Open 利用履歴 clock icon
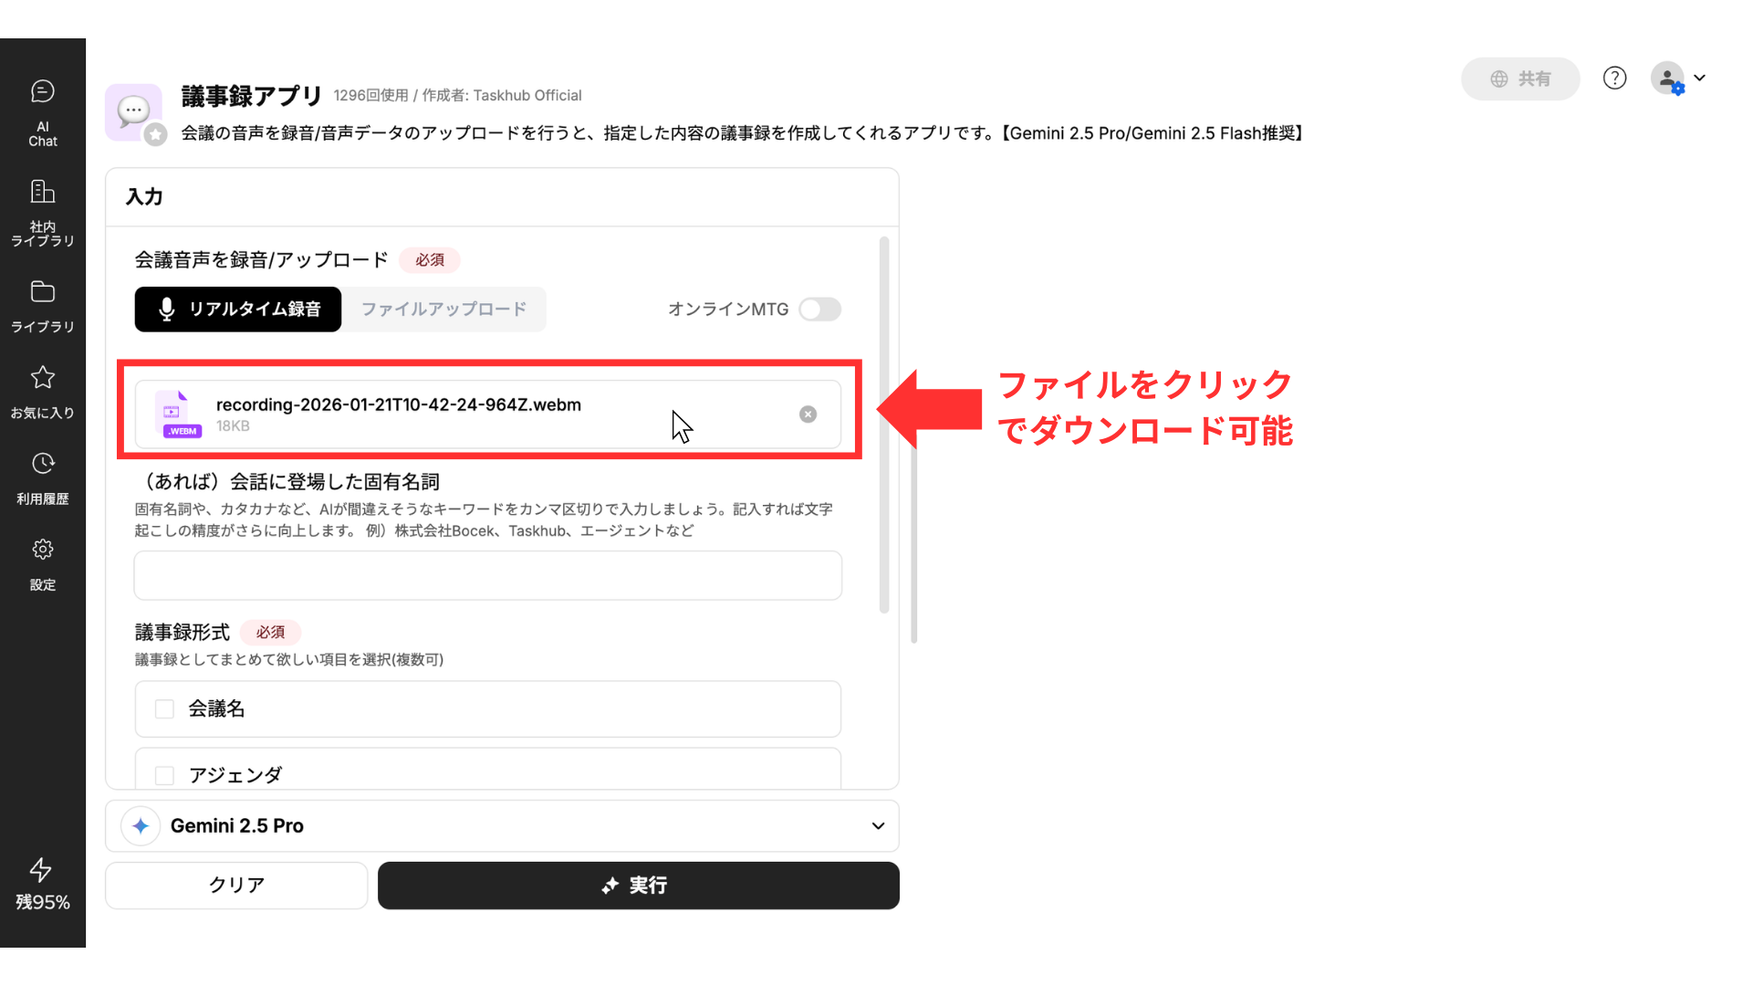 coord(43,464)
